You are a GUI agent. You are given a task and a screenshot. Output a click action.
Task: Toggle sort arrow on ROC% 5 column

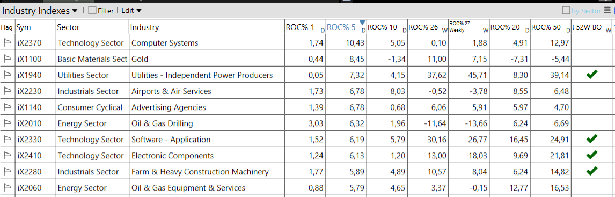click(362, 23)
